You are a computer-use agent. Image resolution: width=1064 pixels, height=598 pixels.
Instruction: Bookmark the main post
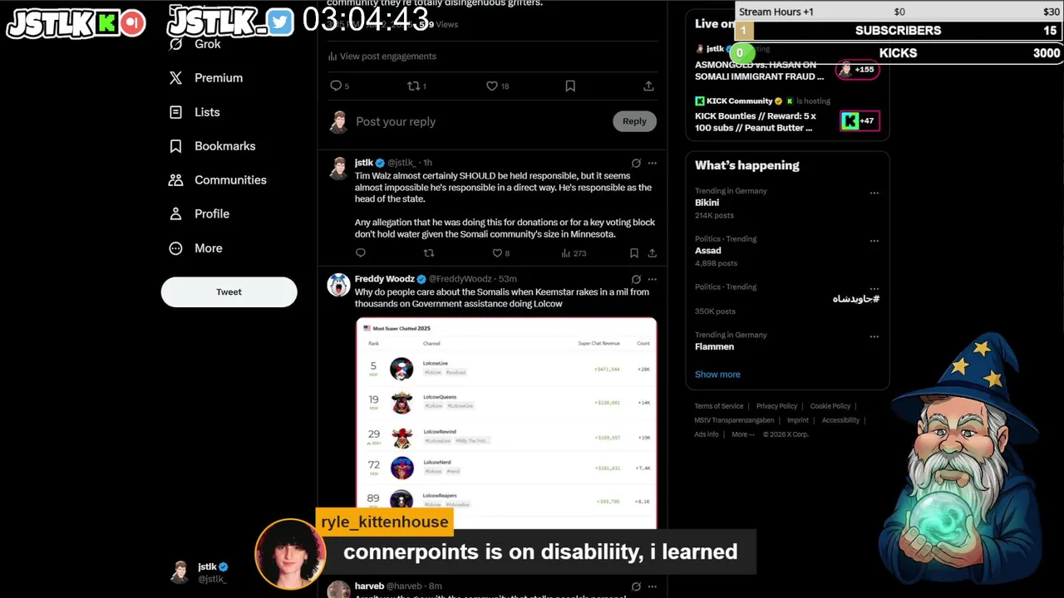click(570, 86)
